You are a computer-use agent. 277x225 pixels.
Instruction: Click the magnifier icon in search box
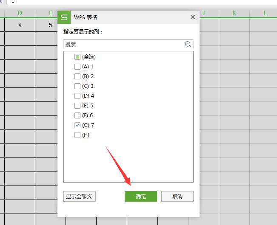click(x=188, y=44)
